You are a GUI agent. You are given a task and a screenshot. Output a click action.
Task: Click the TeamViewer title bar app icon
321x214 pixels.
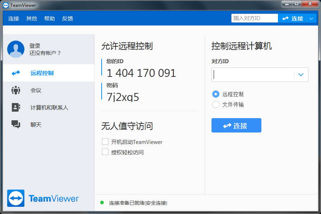6,5
